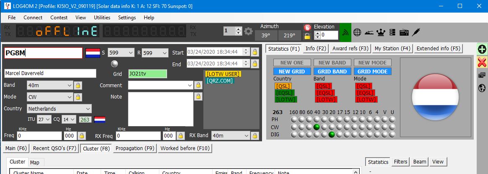The image size is (488, 174).
Task: Toggle the End time lock
Action: (x=255, y=64)
